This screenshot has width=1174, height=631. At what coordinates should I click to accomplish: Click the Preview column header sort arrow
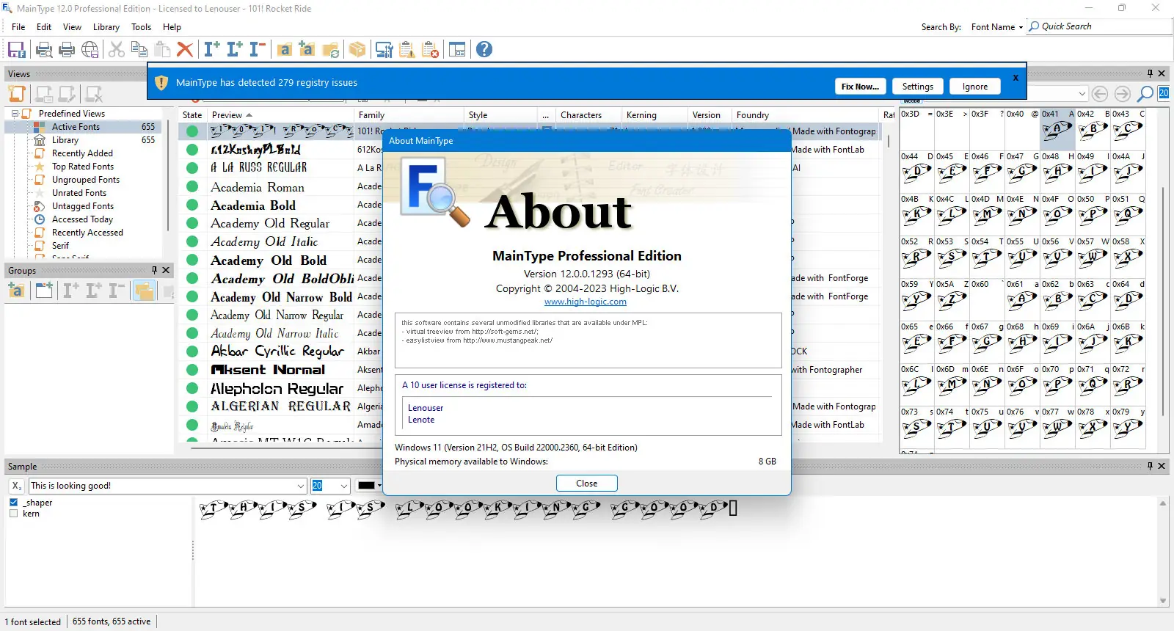pos(249,115)
